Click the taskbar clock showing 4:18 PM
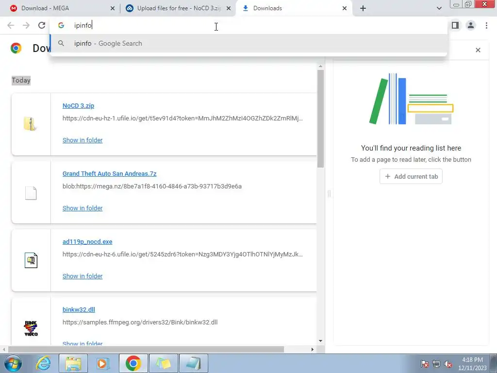 pyautogui.click(x=472, y=364)
